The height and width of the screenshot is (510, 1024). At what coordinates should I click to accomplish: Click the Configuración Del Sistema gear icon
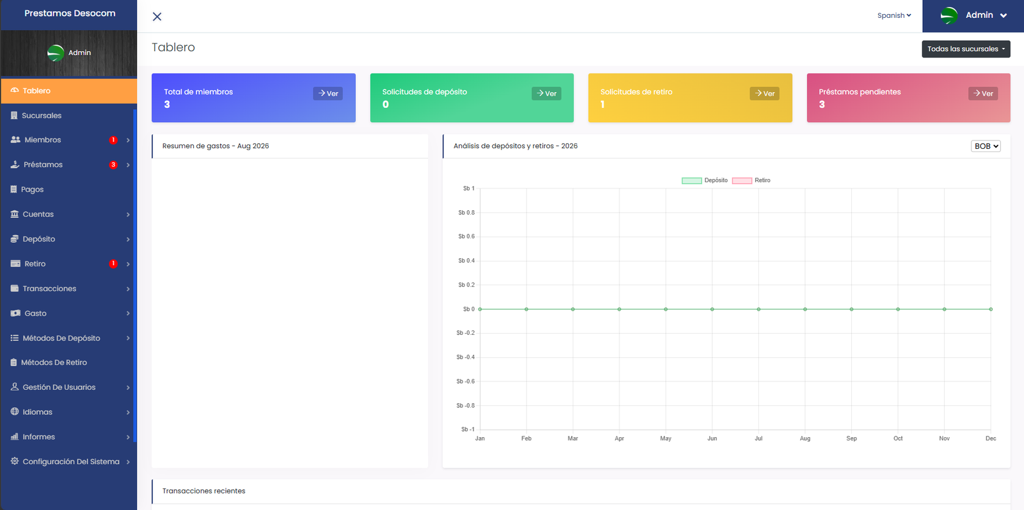click(x=15, y=461)
